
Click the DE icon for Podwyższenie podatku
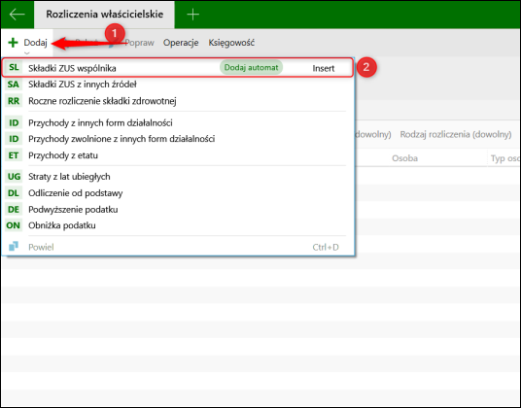click(x=14, y=210)
